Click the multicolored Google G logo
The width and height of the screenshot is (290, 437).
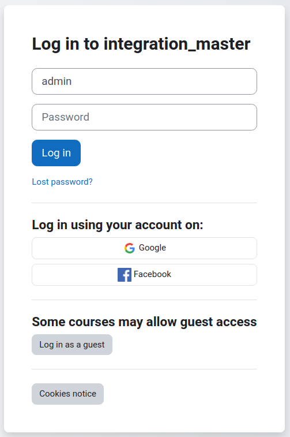pyautogui.click(x=129, y=248)
